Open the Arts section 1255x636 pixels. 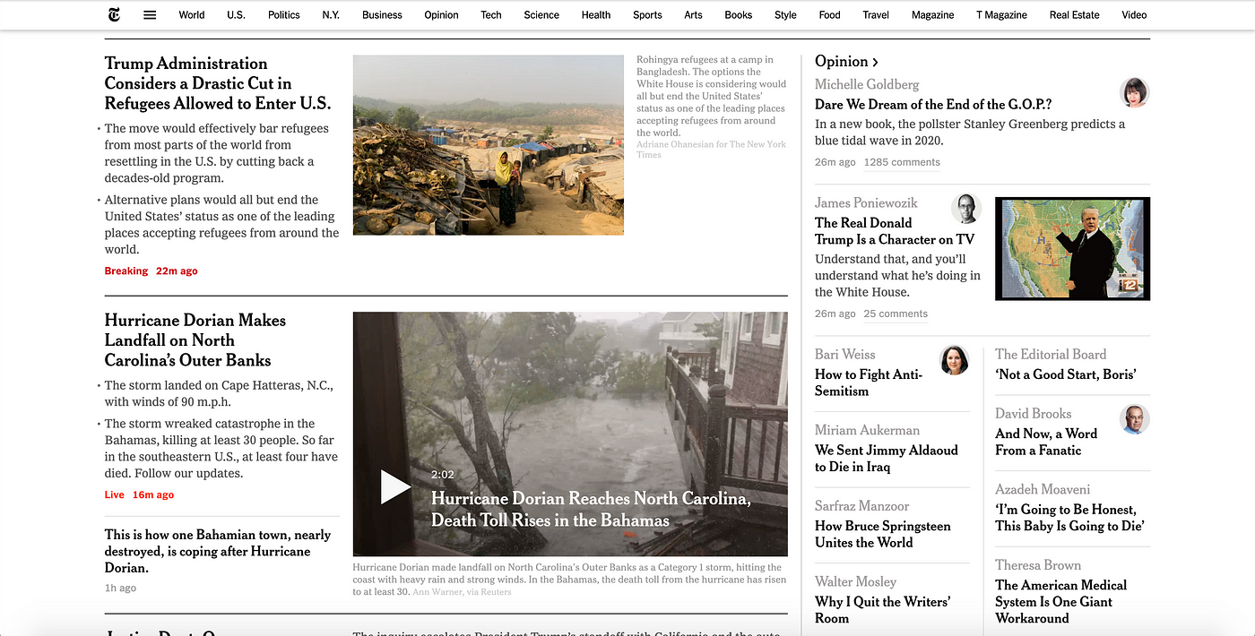(x=693, y=15)
